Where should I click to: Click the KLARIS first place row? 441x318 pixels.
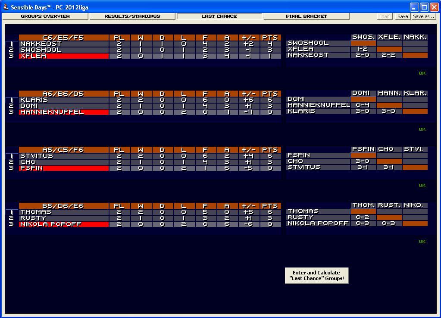tap(63, 100)
